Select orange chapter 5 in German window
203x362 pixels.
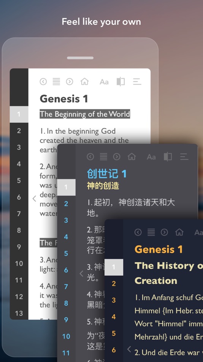[114, 333]
